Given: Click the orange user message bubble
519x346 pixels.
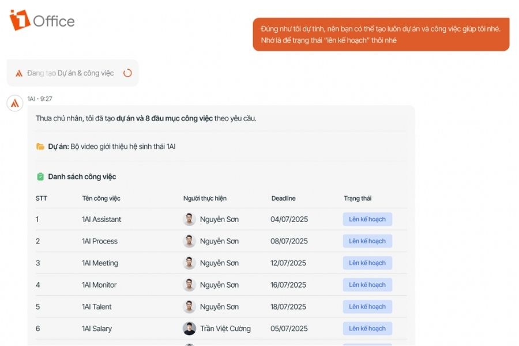Looking at the screenshot, I should click(381, 35).
